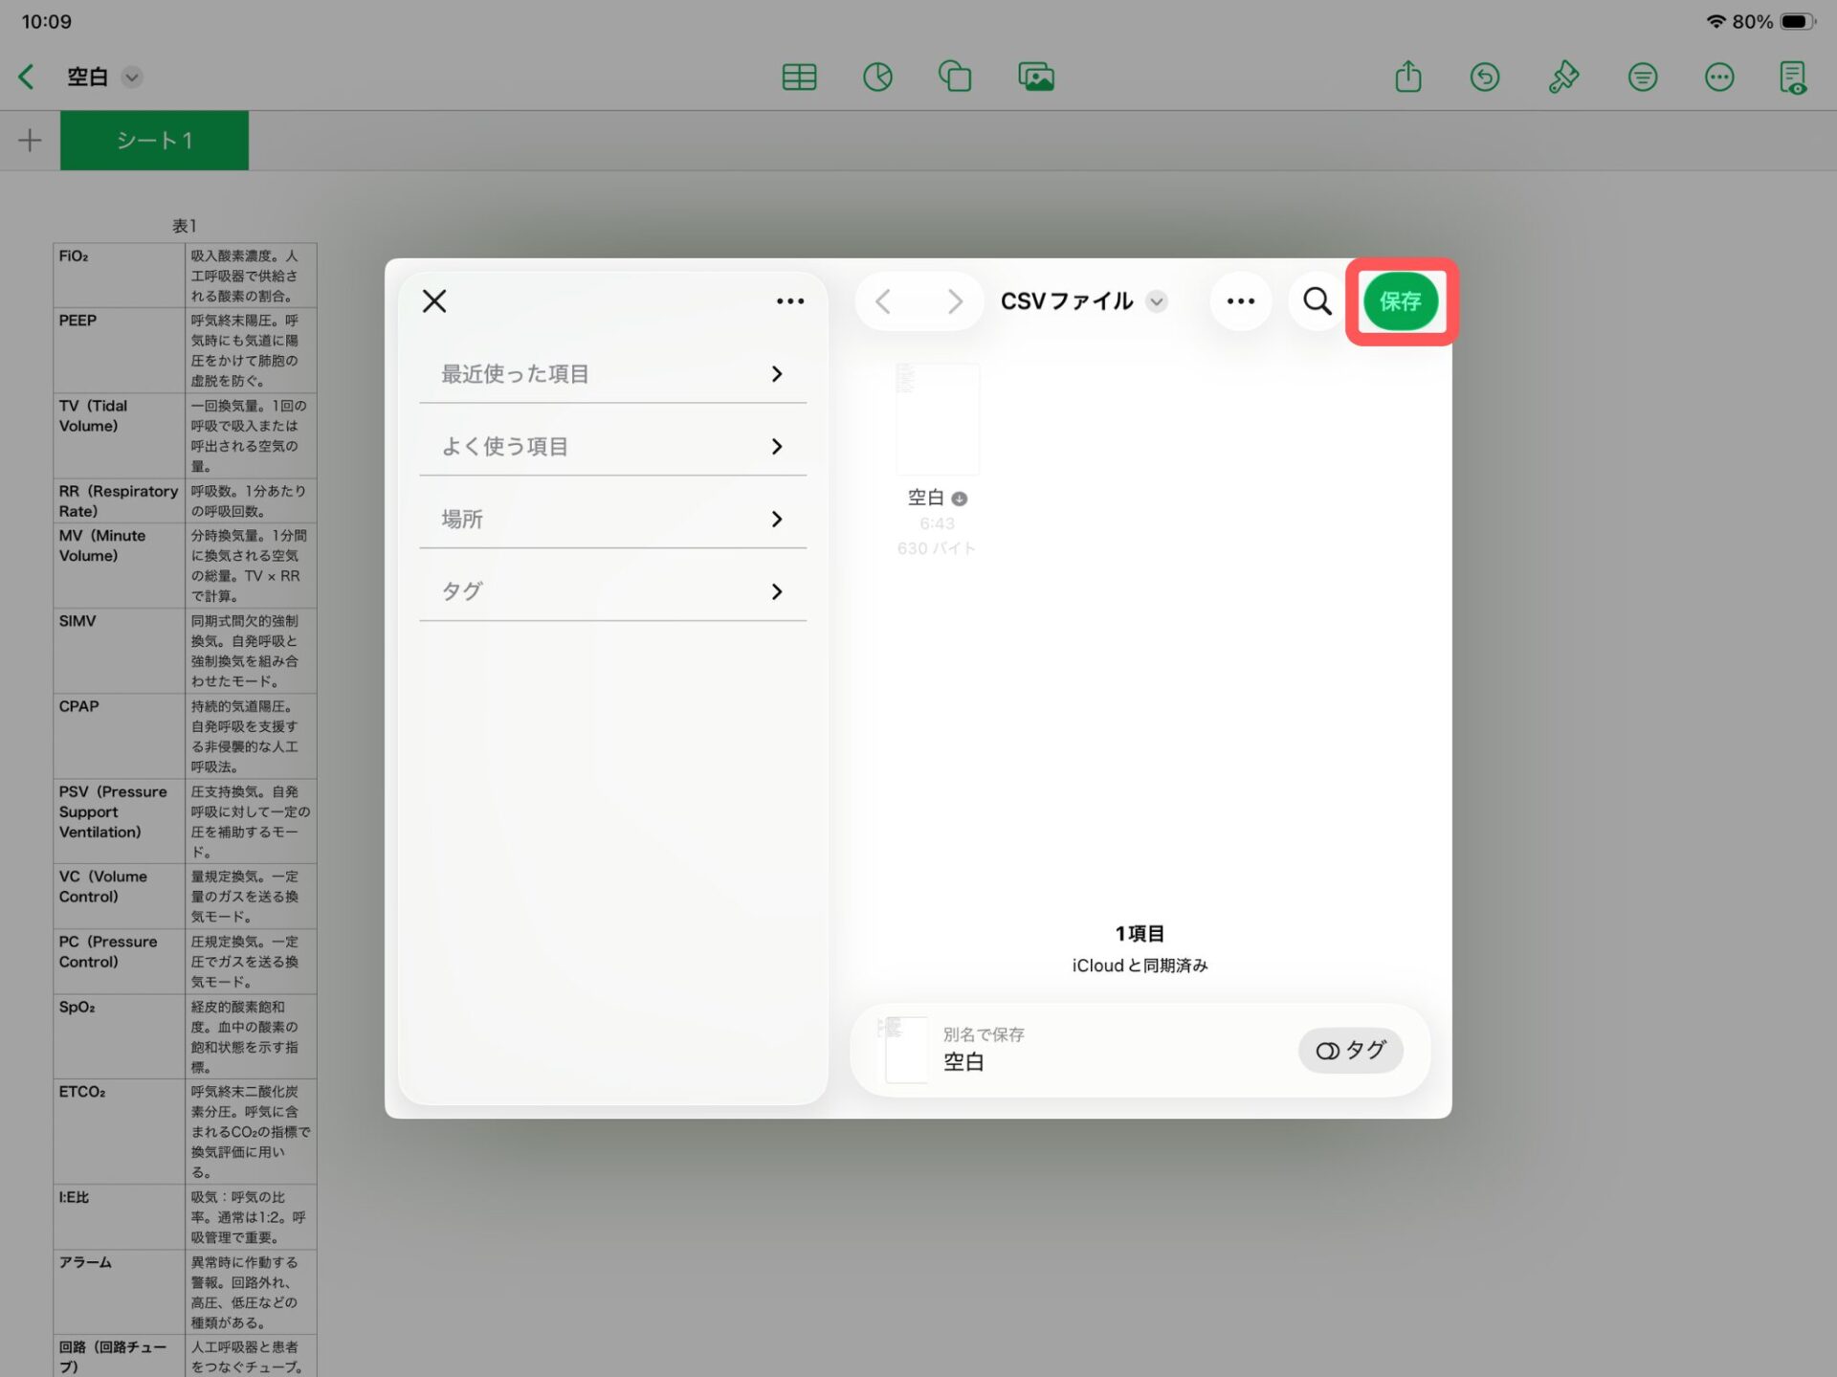Tap the green 保存 save button

(1400, 301)
